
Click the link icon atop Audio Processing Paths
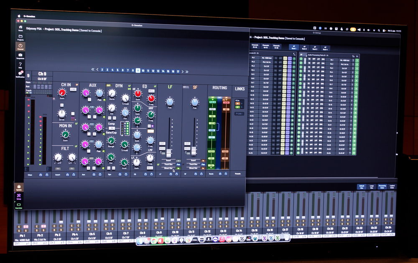point(353,56)
